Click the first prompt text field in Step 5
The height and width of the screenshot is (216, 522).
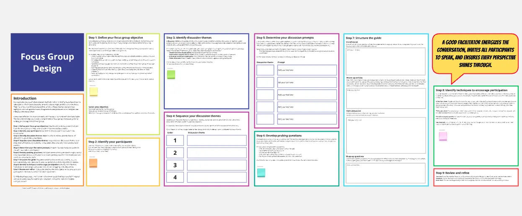coord(307,70)
